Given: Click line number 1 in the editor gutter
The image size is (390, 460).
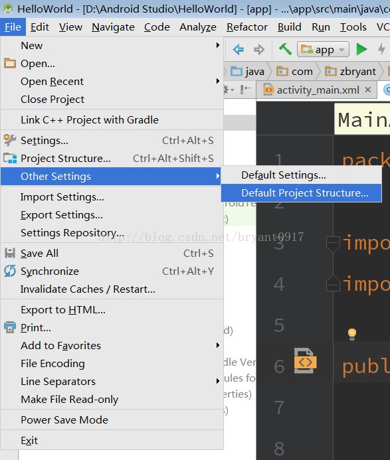Looking at the screenshot, I should coord(279,159).
